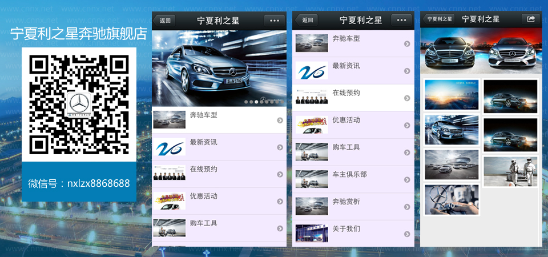Click the 奔驰车型 text on the list-only screen

coord(346,38)
